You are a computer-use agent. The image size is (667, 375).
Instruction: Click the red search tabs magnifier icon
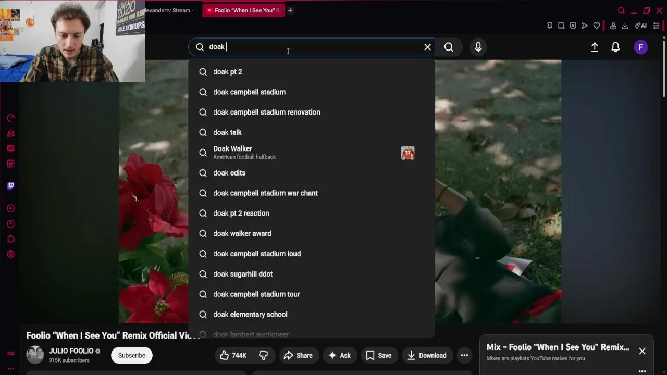click(x=621, y=10)
